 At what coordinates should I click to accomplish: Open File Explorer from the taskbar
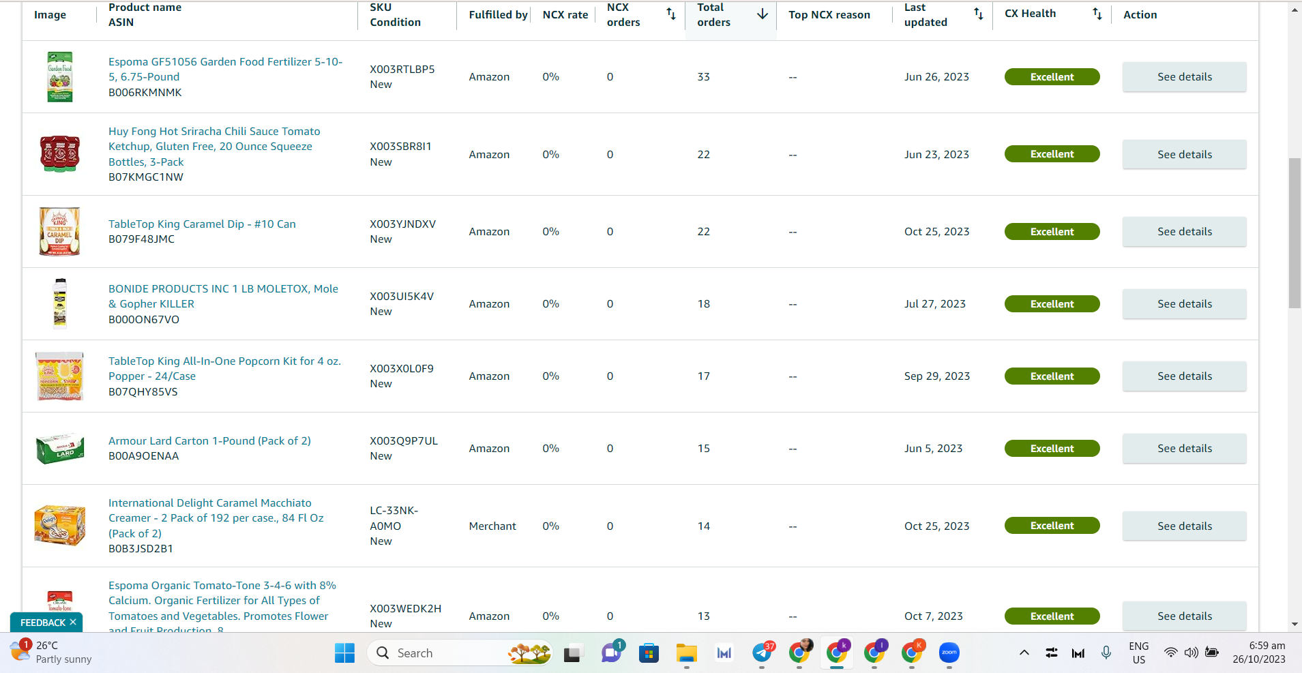coord(686,653)
